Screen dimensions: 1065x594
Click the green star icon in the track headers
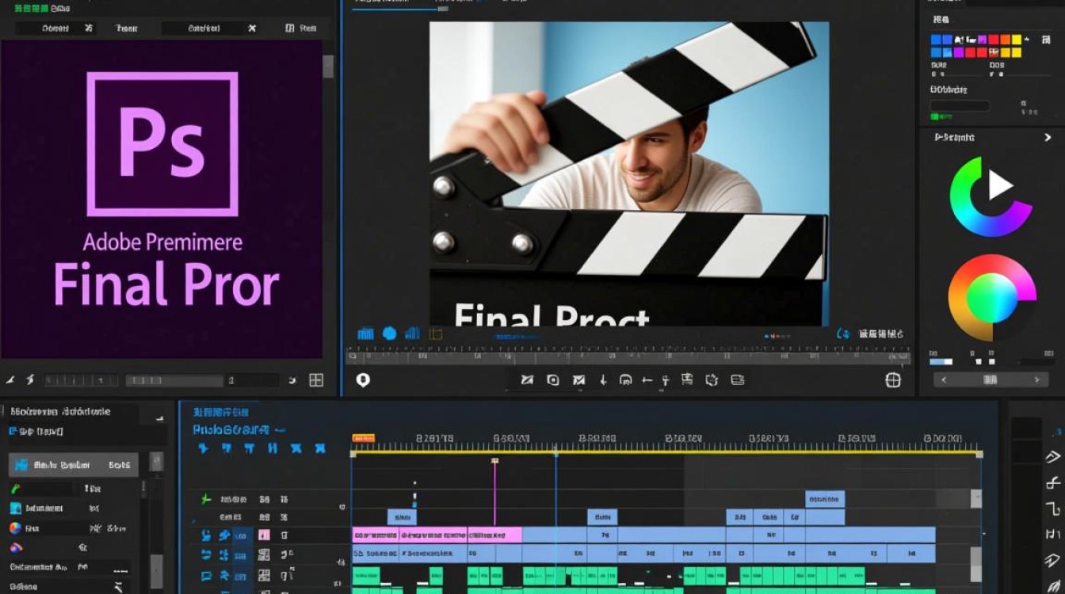pyautogui.click(x=206, y=500)
